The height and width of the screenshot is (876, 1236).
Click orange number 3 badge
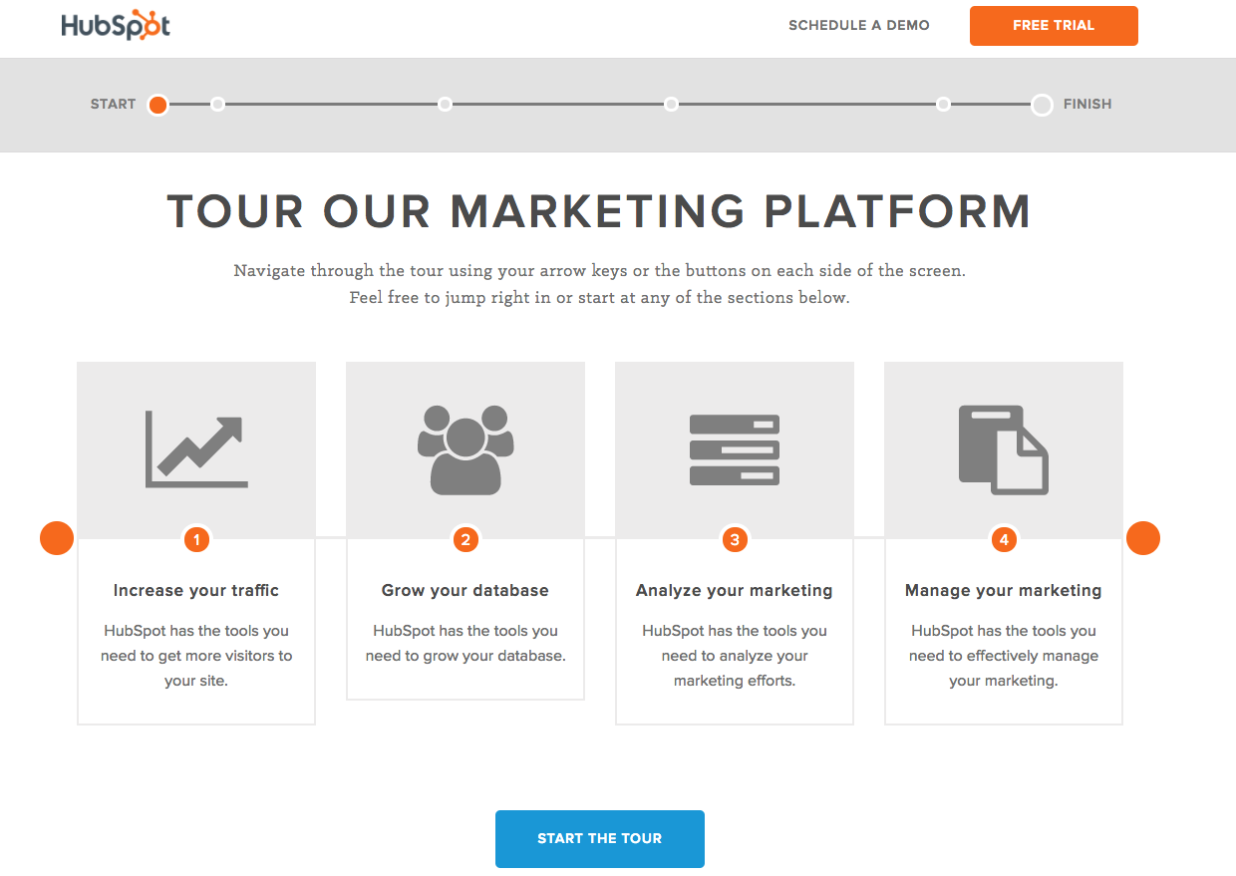735,540
